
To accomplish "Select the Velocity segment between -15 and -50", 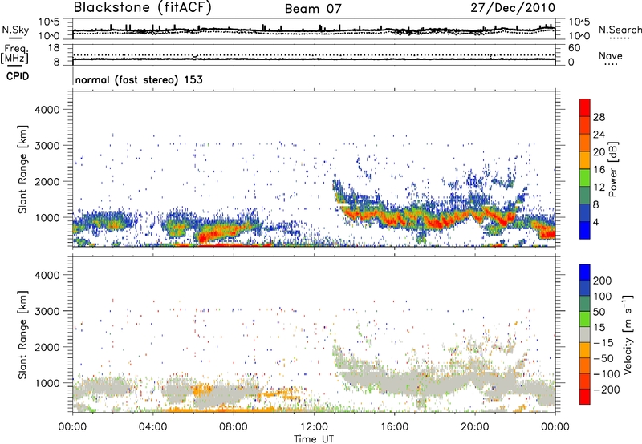I will [585, 350].
